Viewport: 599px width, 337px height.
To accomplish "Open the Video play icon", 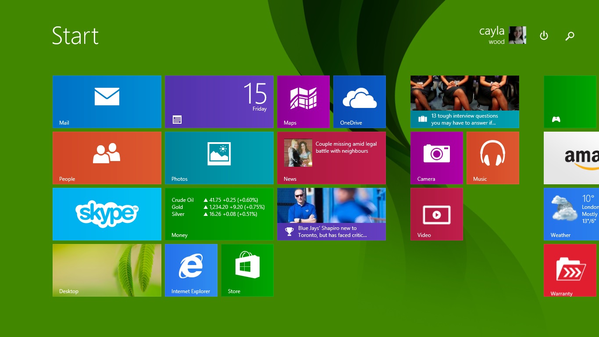I will point(437,215).
